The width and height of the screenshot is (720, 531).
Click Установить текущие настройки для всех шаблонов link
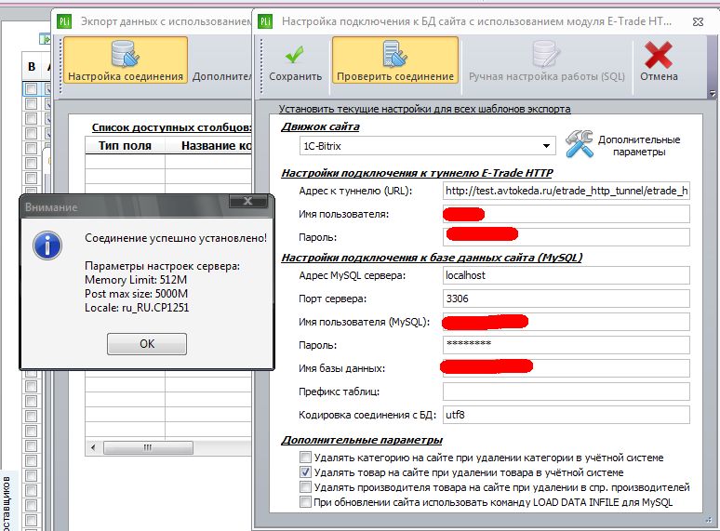tap(424, 109)
